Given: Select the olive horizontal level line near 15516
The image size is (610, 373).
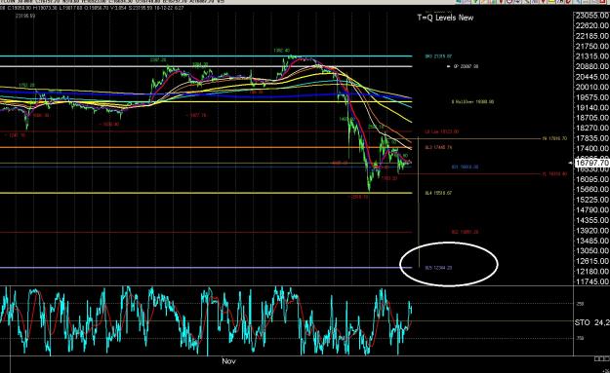Looking at the screenshot, I should point(206,193).
